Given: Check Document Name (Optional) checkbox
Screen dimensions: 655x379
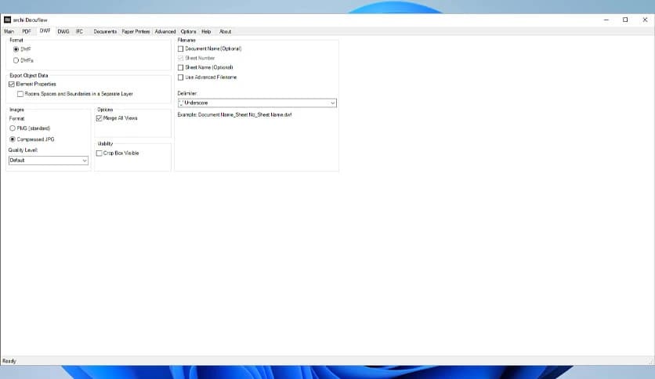Looking at the screenshot, I should (180, 49).
